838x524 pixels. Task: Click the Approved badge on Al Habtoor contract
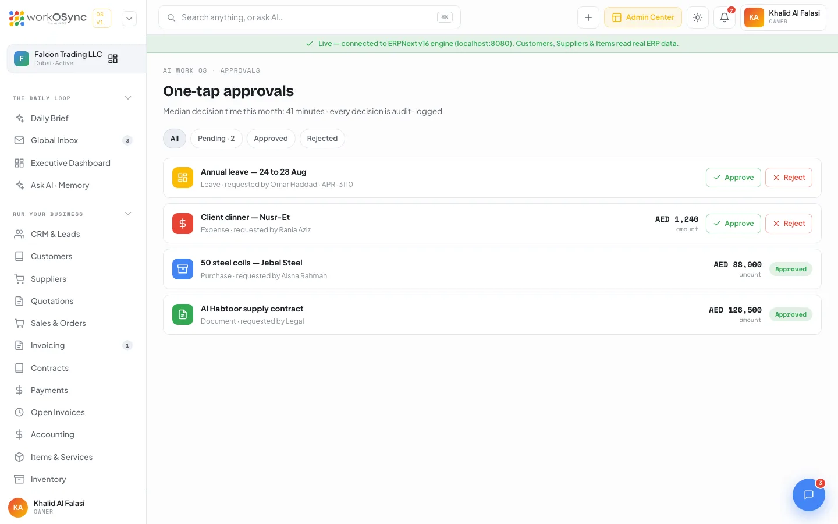coord(791,314)
